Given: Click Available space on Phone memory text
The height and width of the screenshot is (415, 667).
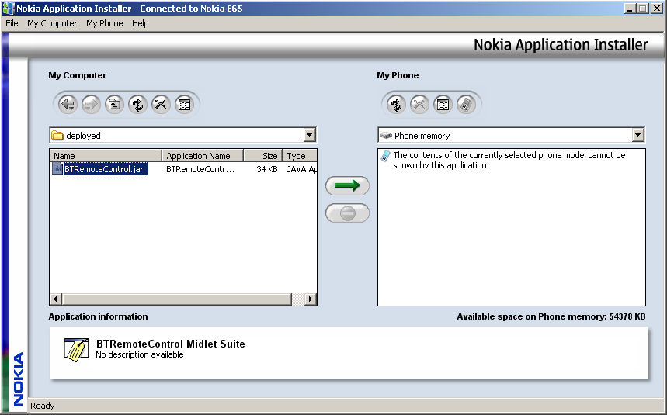Looking at the screenshot, I should (x=551, y=316).
